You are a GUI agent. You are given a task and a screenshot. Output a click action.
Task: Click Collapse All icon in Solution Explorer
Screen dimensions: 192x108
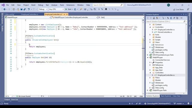[174, 18]
